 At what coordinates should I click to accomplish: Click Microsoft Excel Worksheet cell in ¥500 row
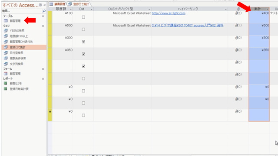click(122, 29)
